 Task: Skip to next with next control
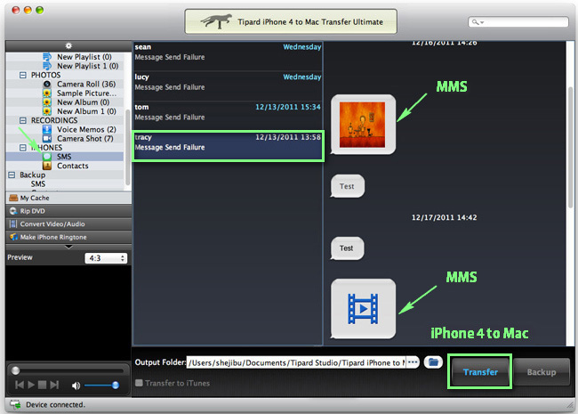click(x=54, y=386)
